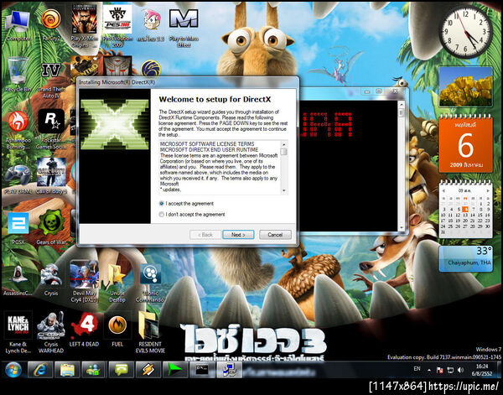Viewport: 503px width, 395px height.
Task: Click the license agreement scrollbar up arrow
Action: 284,144
